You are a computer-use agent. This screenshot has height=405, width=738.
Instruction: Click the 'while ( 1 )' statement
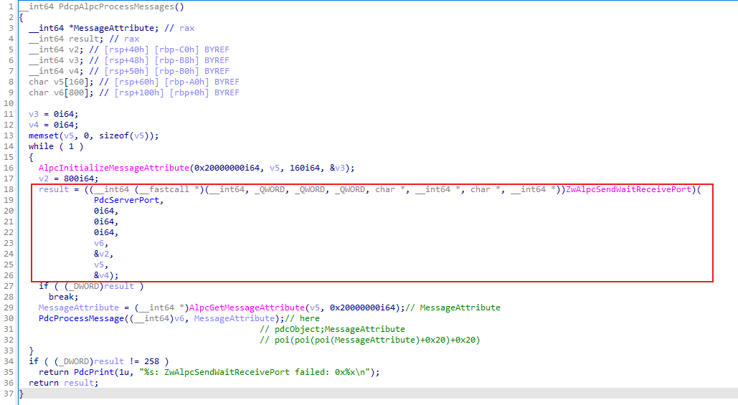pyautogui.click(x=56, y=146)
